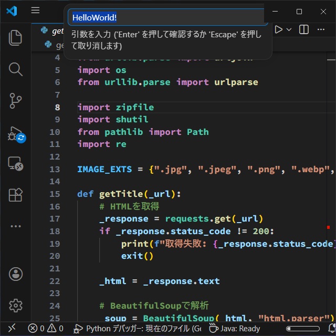The width and height of the screenshot is (336, 336).
Task: Open the hamburger application menu
Action: click(35, 10)
